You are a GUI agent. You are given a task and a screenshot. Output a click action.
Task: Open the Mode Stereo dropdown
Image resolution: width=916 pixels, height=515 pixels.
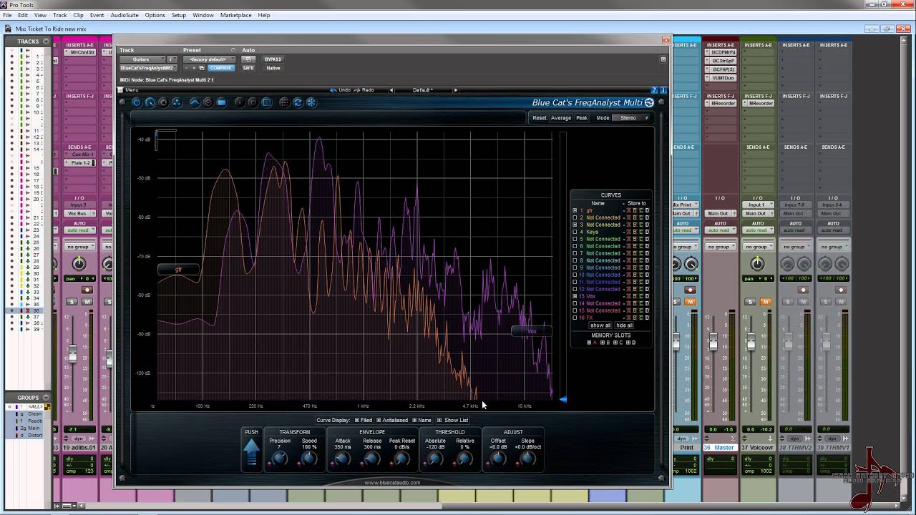pos(631,118)
